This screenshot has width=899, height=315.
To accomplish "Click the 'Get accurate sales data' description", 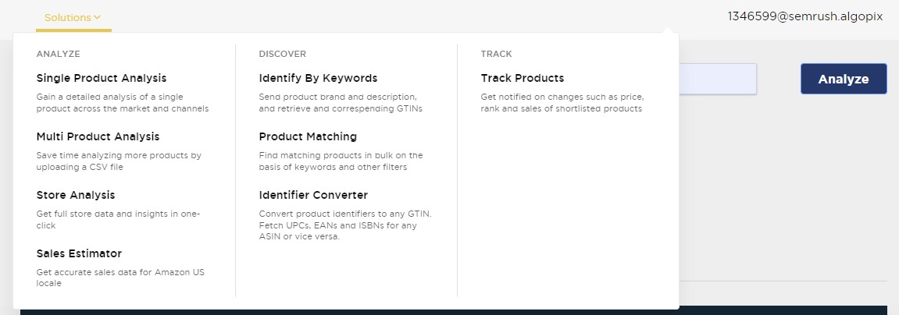I will pos(120,278).
